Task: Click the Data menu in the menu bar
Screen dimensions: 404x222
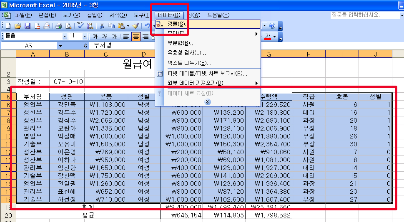Action: pos(169,15)
